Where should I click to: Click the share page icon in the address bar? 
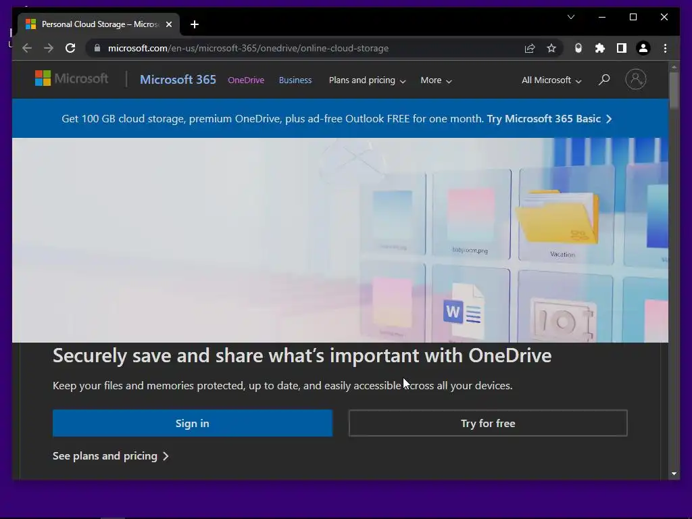(x=530, y=48)
